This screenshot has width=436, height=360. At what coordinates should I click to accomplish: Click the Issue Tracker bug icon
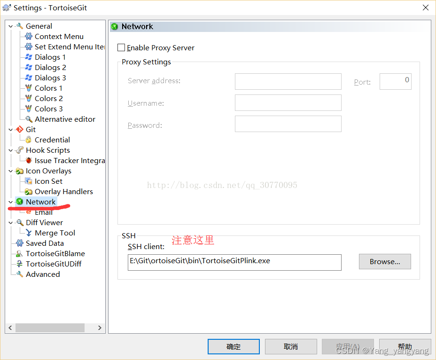point(28,161)
